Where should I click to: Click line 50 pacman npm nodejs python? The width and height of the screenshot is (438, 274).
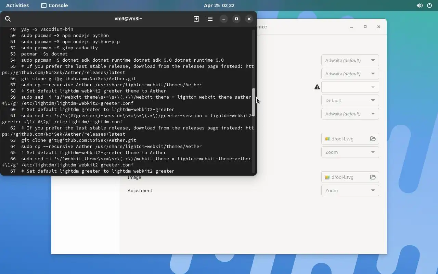[65, 36]
